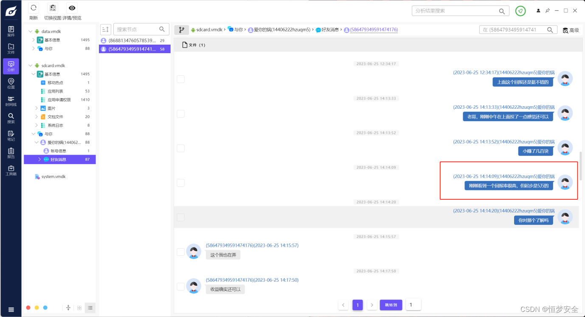Open the 笔记 (notes) sidebar section
This screenshot has width=585, height=317.
[11, 136]
